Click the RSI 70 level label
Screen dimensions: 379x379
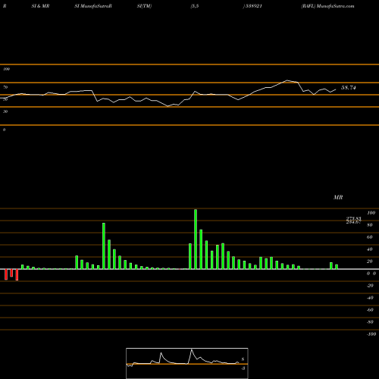coord(5,87)
